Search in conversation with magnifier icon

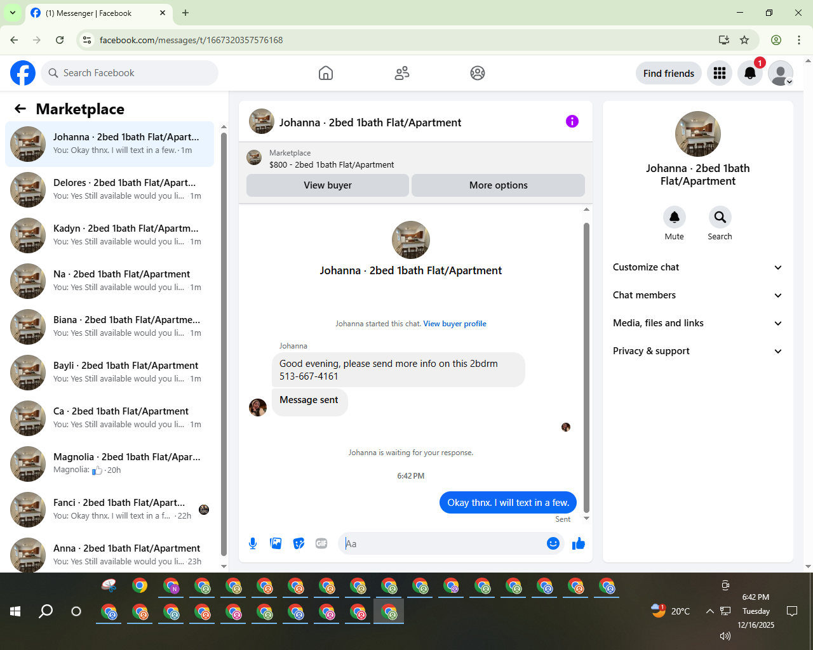pos(720,217)
